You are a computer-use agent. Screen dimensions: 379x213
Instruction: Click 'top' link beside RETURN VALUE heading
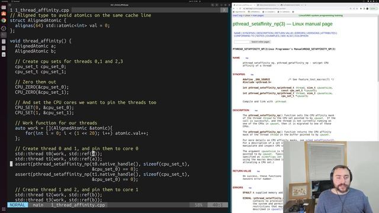click(258, 171)
